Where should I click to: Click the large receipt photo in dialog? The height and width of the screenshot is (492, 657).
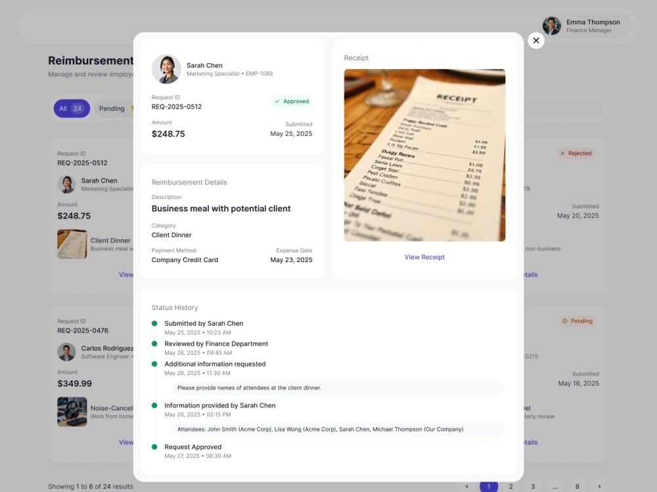point(424,155)
